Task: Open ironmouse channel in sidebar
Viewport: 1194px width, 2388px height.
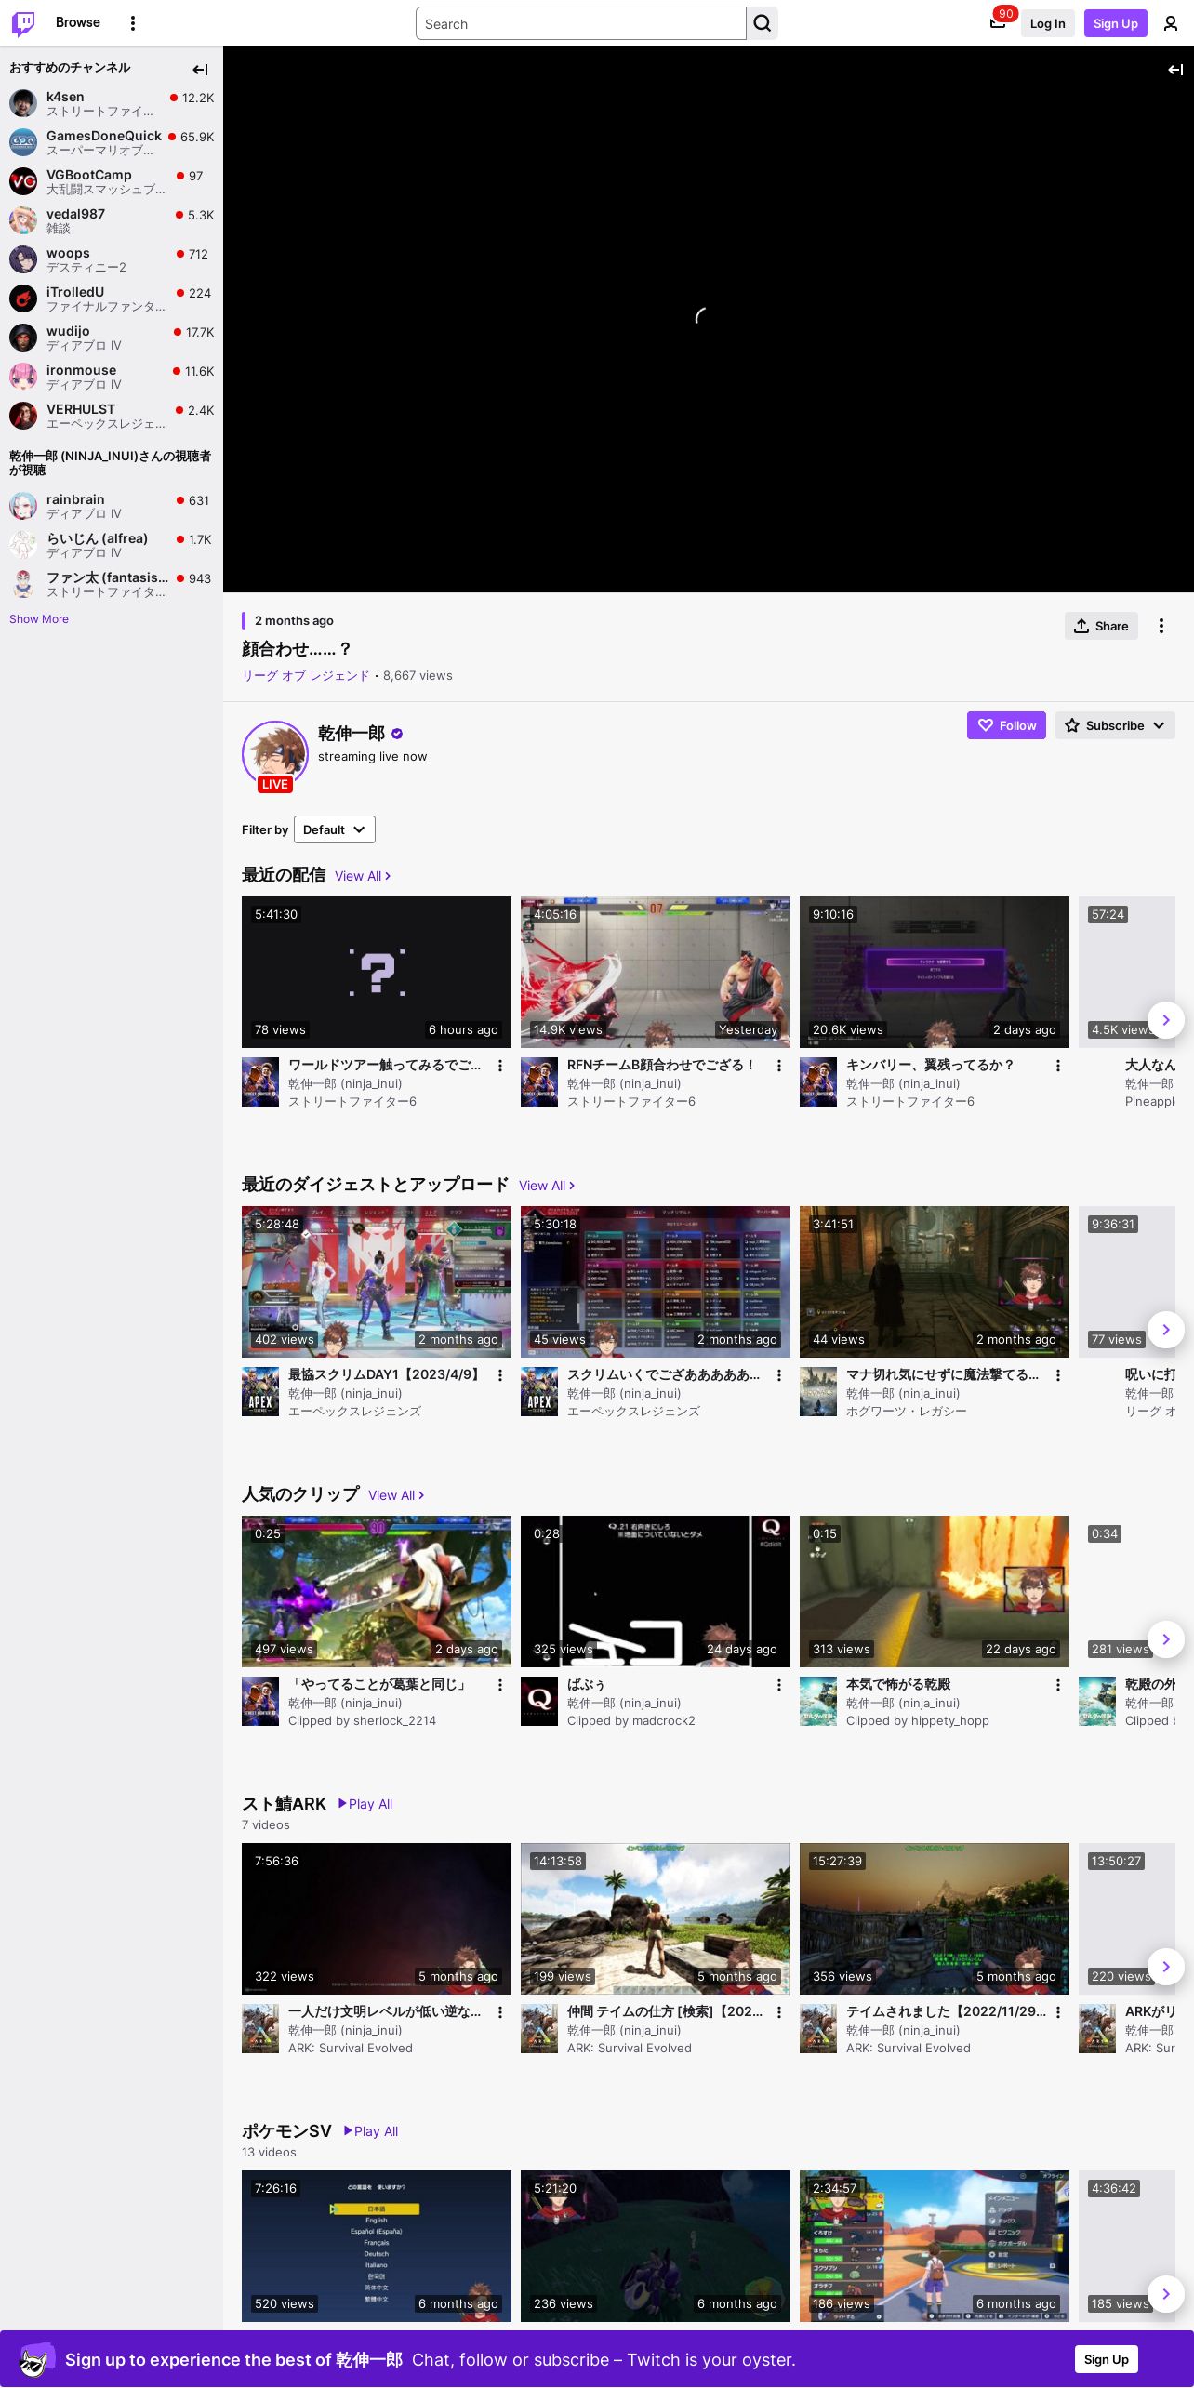Action: 112,377
